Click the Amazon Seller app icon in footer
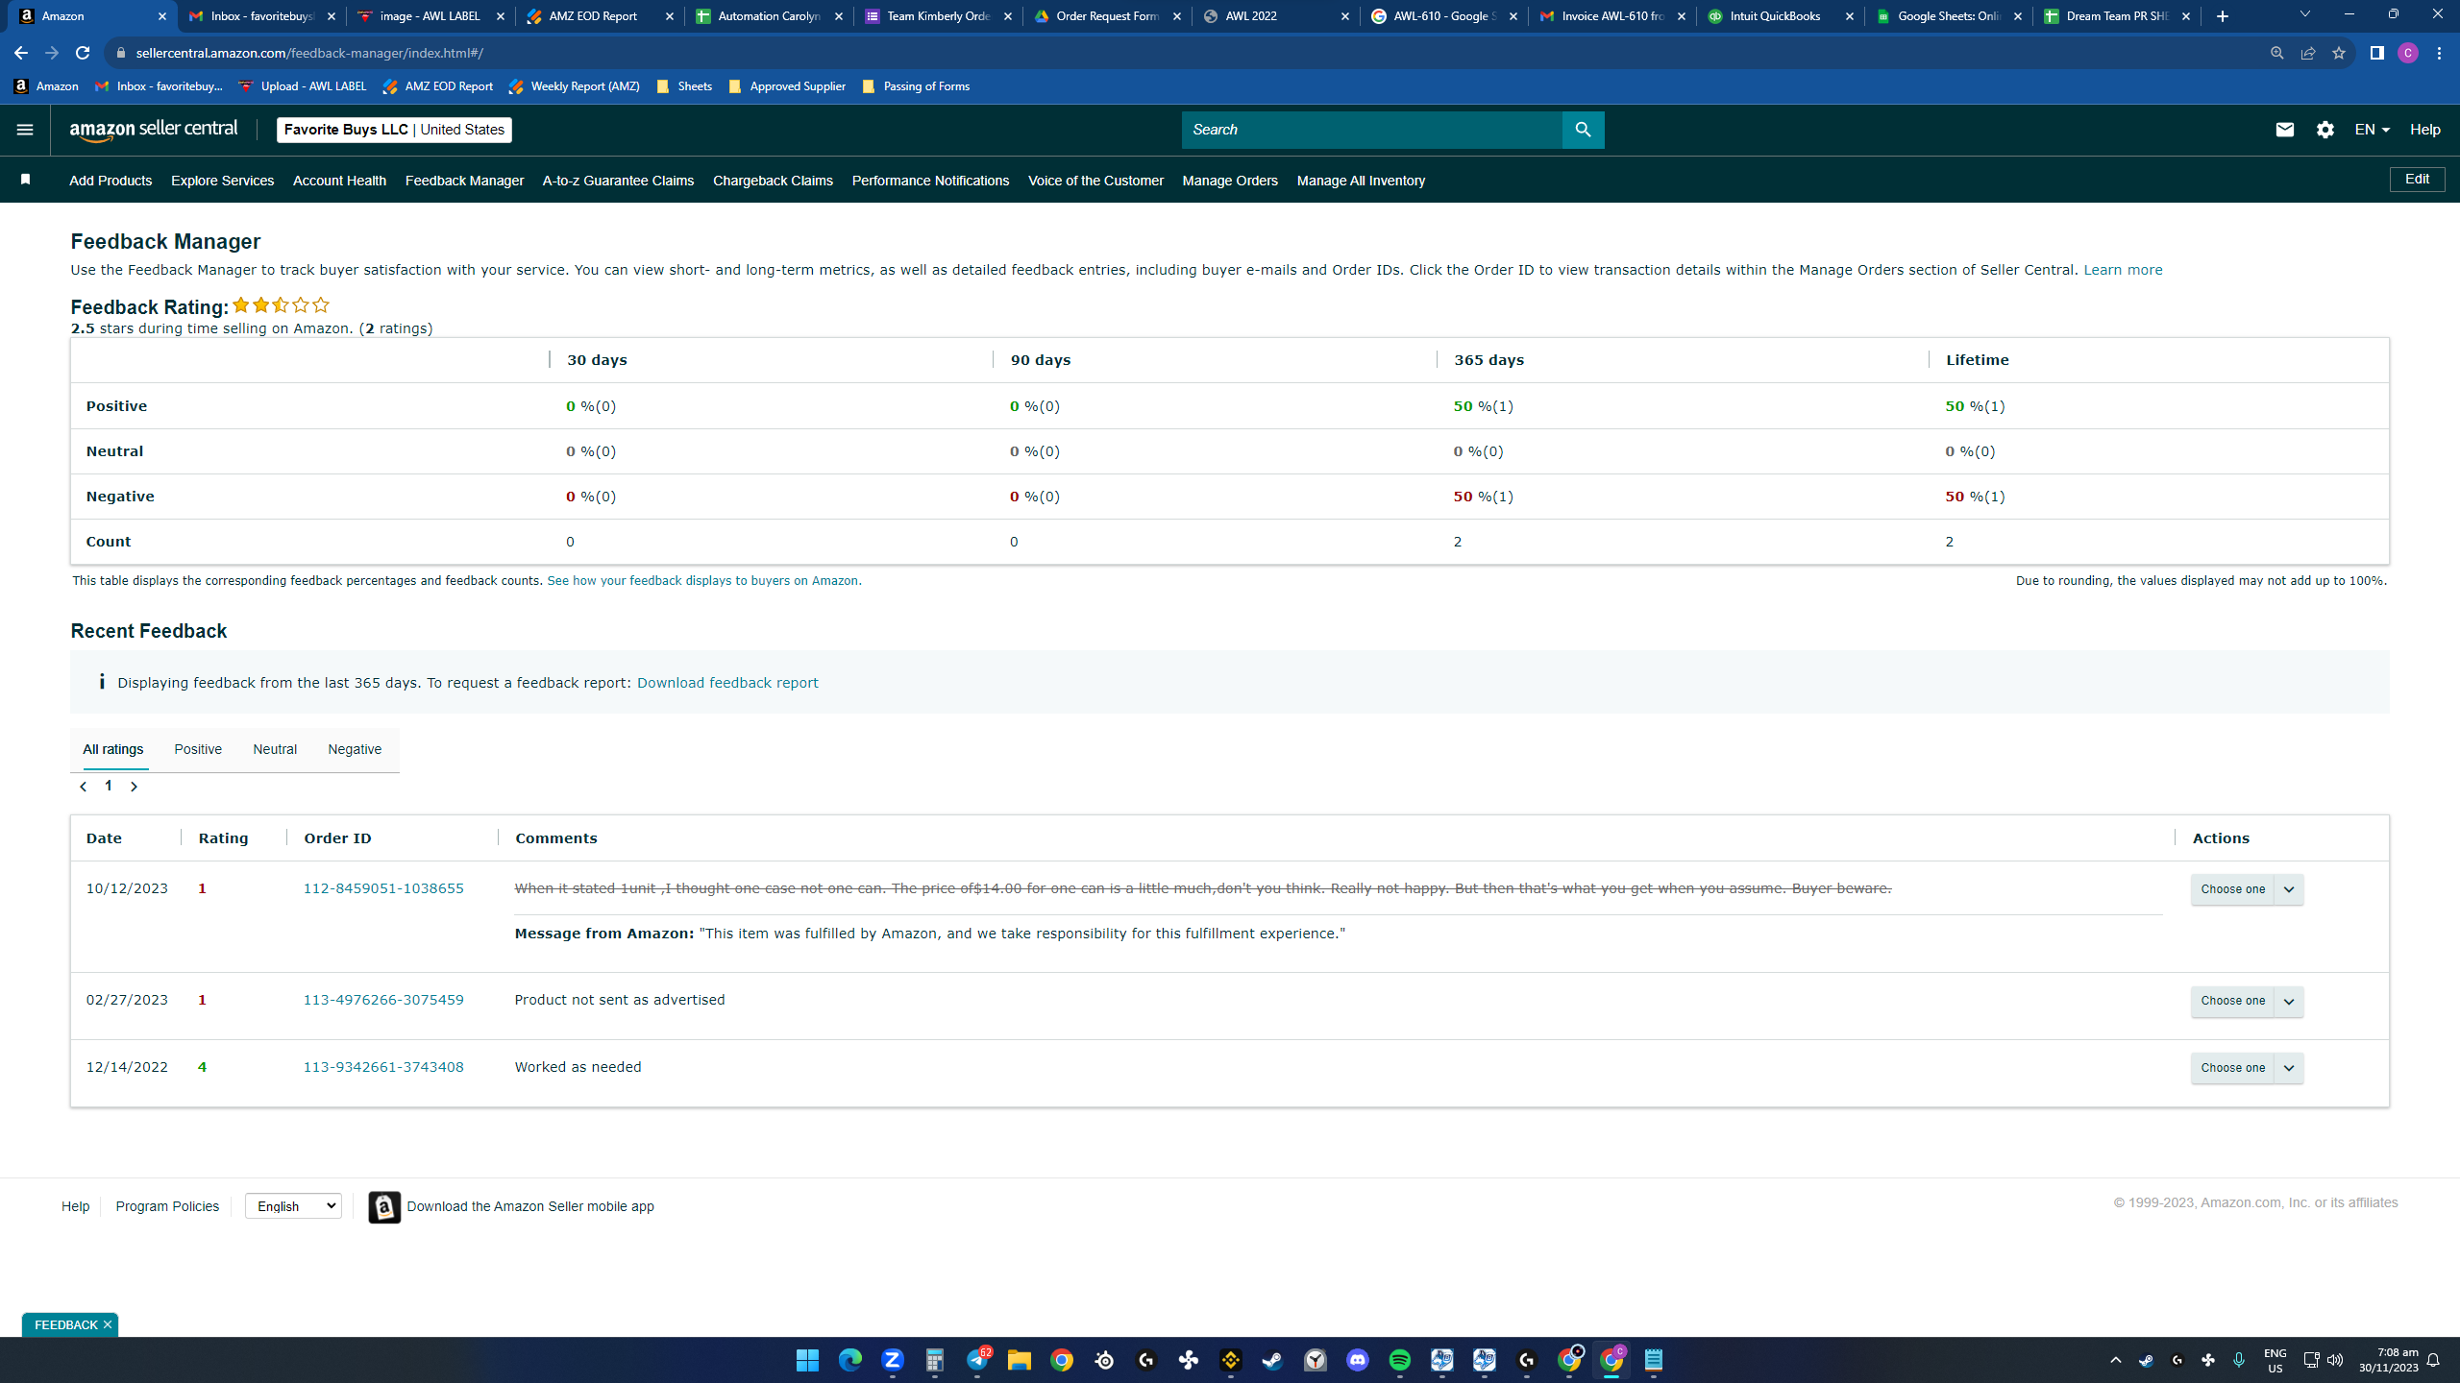This screenshot has height=1383, width=2460. coord(384,1207)
